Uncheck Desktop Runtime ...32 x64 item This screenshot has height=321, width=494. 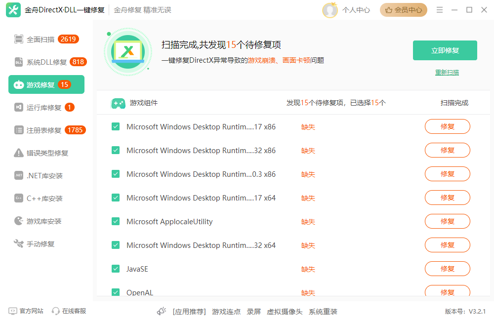(116, 245)
